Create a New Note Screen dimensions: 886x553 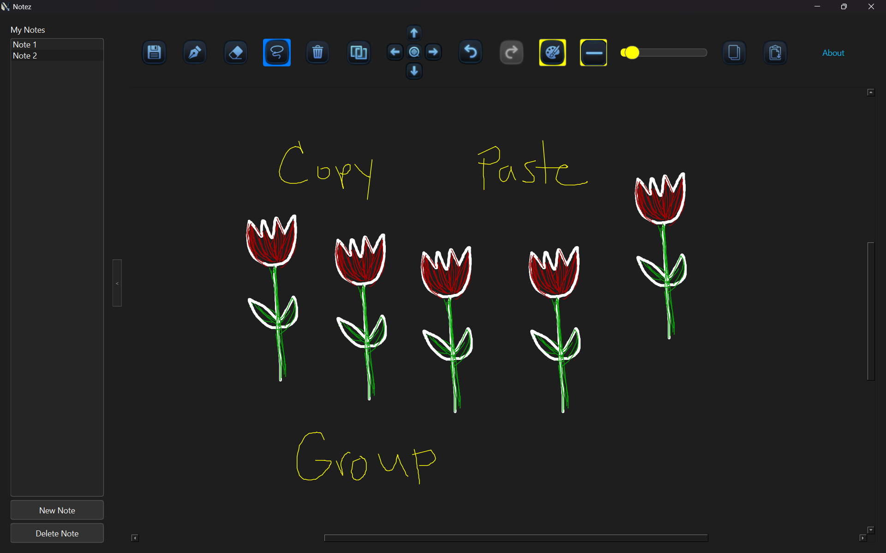tap(57, 510)
